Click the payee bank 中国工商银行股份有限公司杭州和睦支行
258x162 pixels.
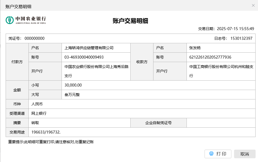click(221, 71)
